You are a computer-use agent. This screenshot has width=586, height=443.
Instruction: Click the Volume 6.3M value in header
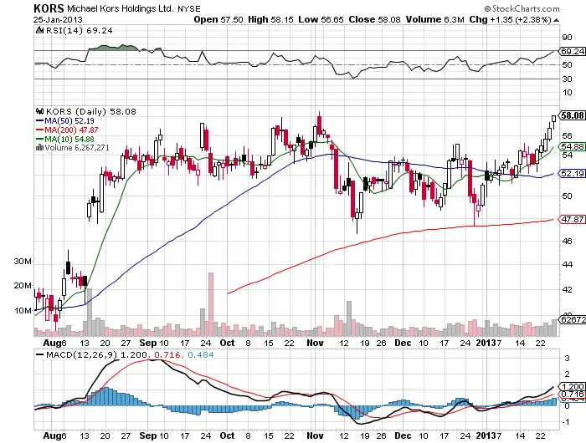[435, 19]
